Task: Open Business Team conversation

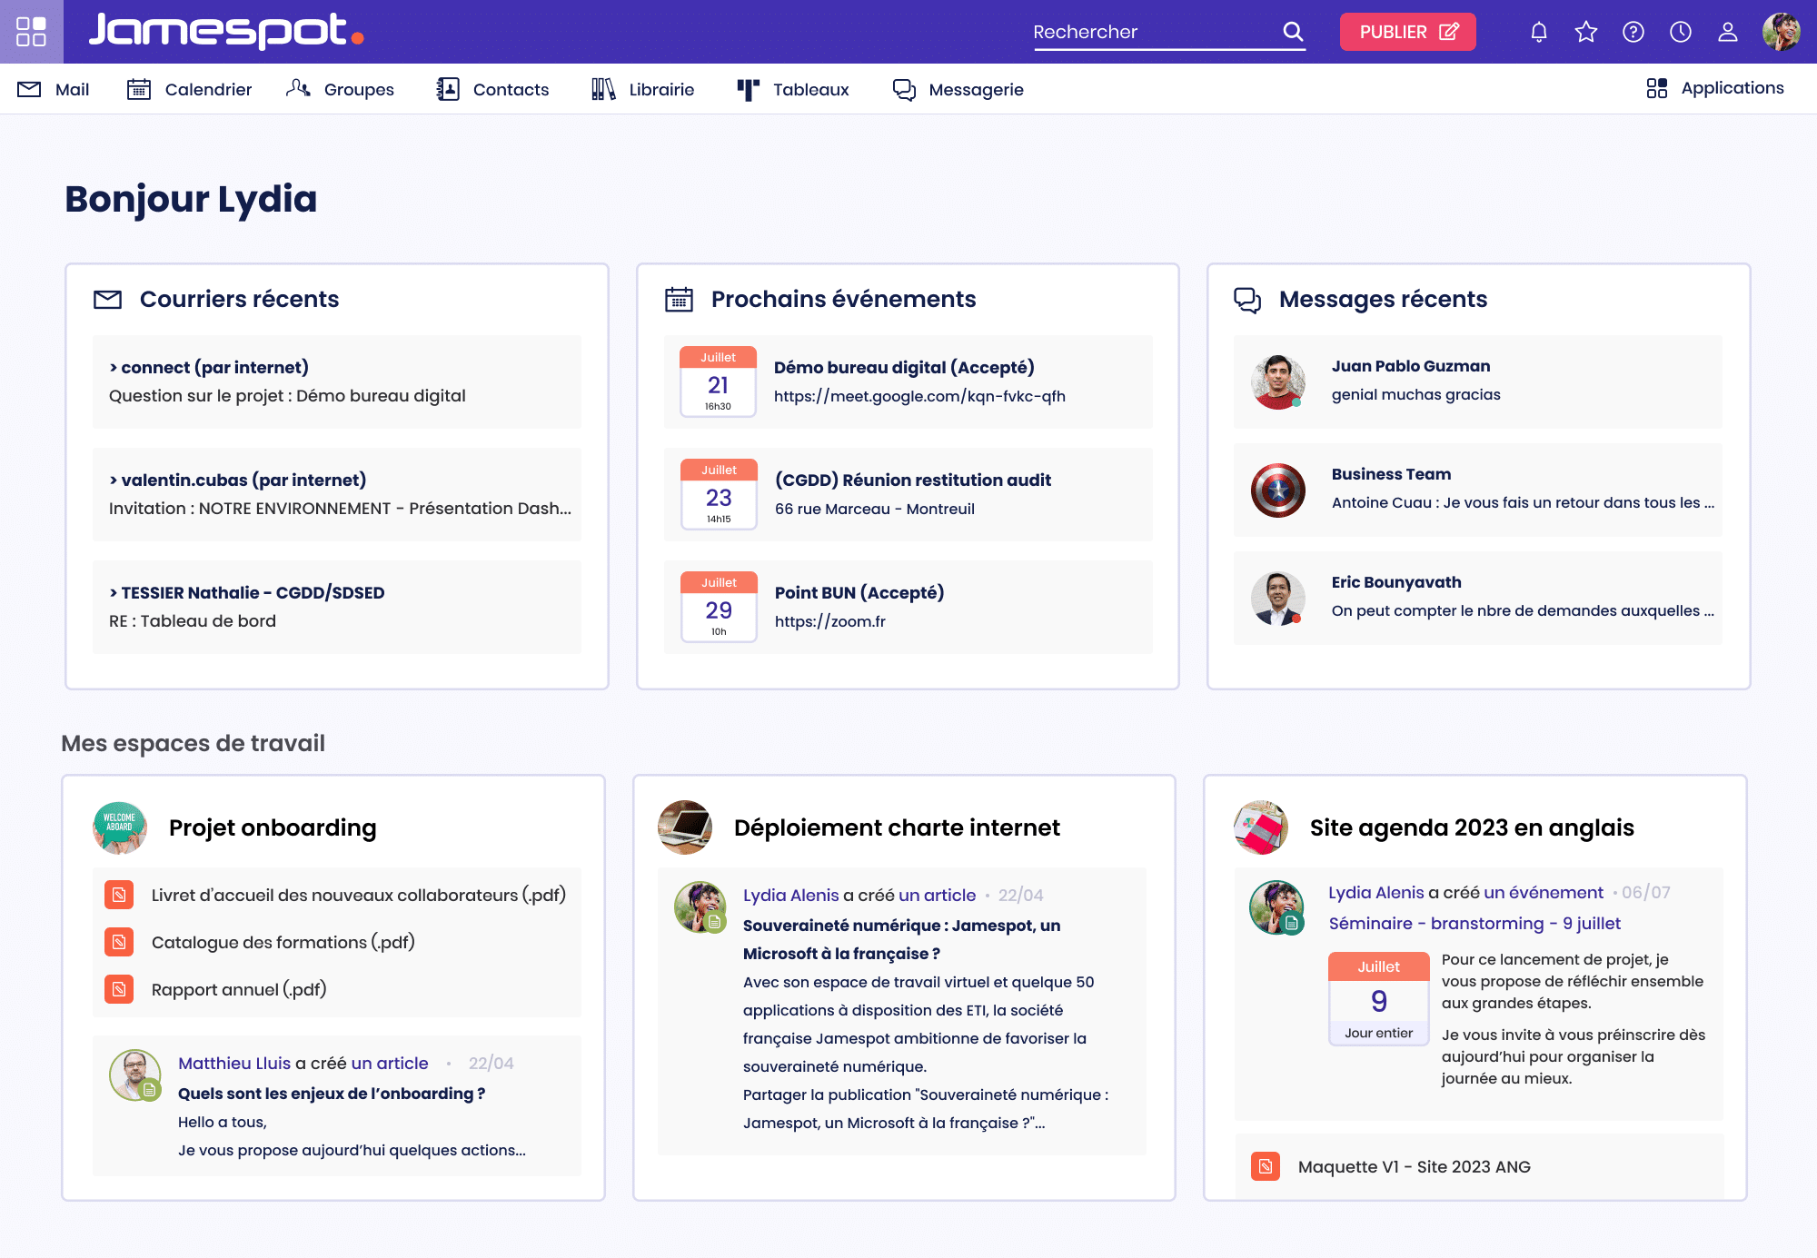Action: tap(1478, 490)
